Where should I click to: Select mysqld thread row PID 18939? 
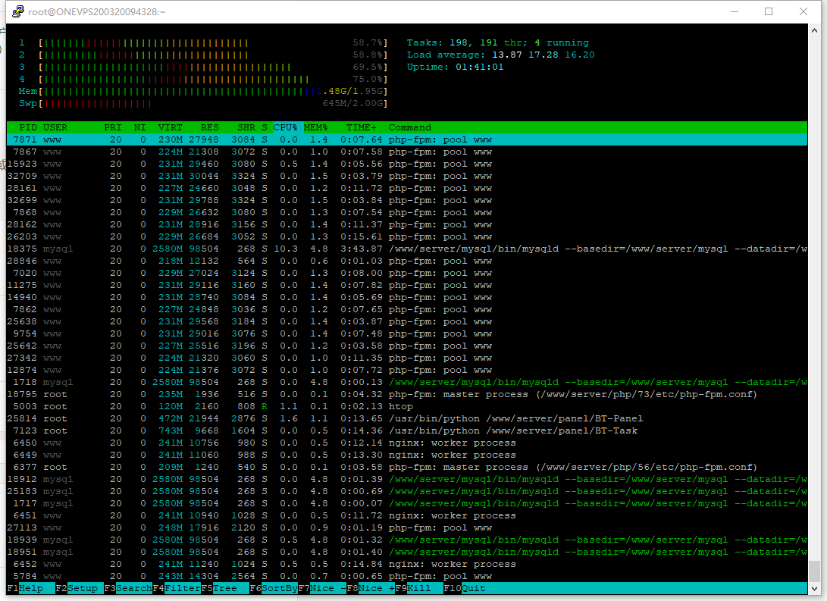[406, 540]
